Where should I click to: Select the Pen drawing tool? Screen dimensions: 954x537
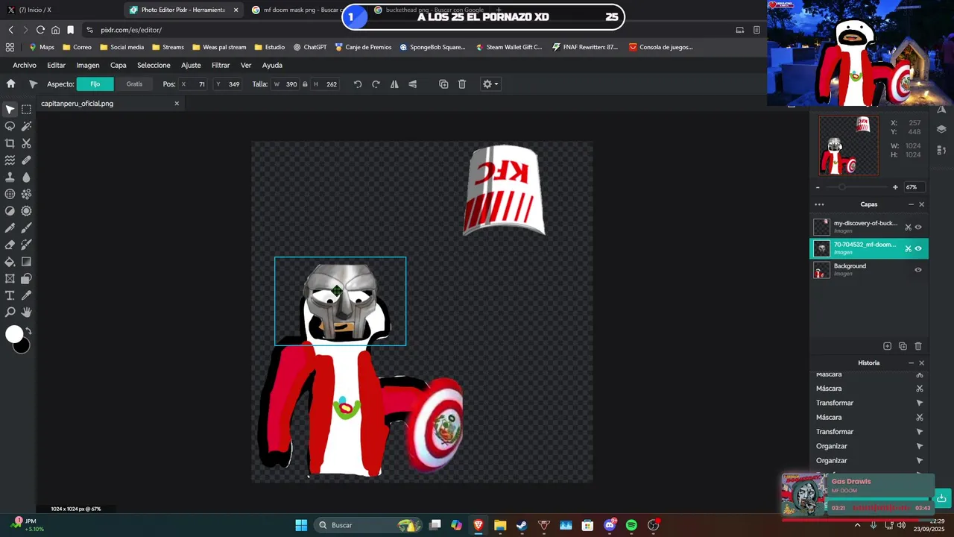point(10,227)
